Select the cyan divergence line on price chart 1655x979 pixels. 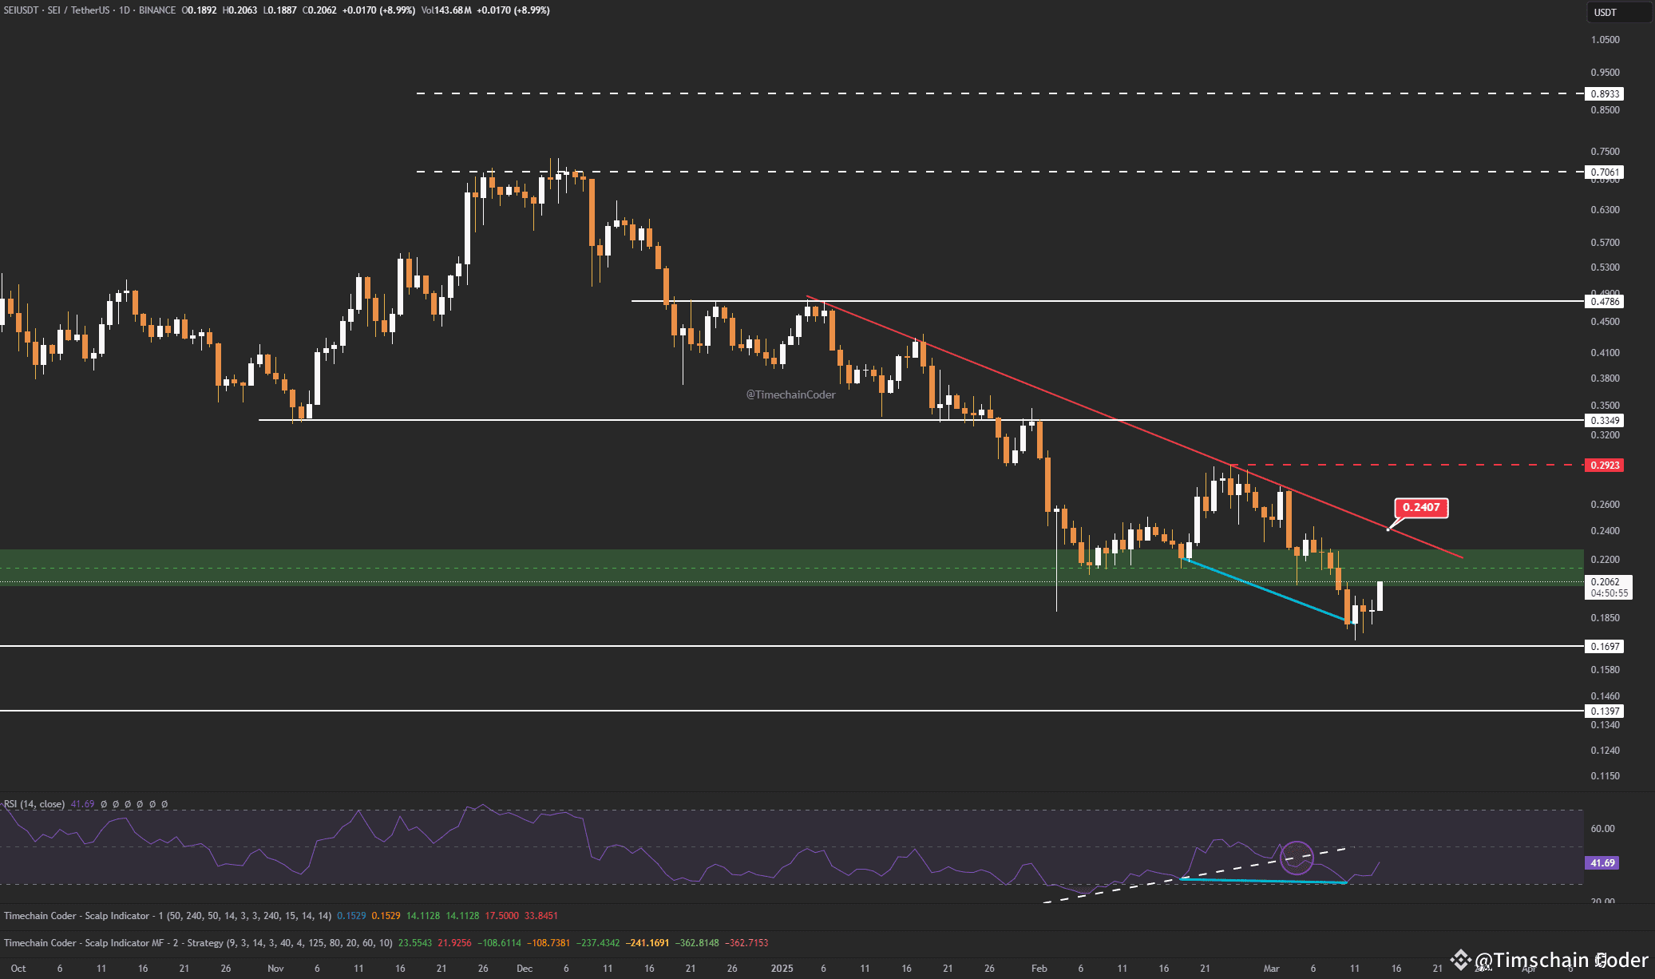pos(1265,589)
